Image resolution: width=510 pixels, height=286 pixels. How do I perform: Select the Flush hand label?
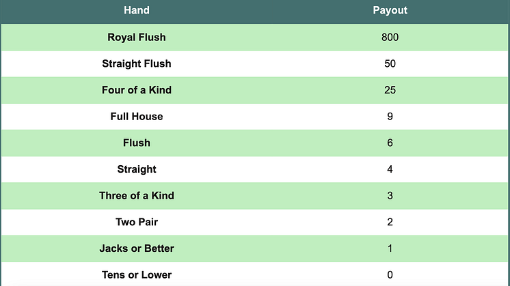(137, 143)
